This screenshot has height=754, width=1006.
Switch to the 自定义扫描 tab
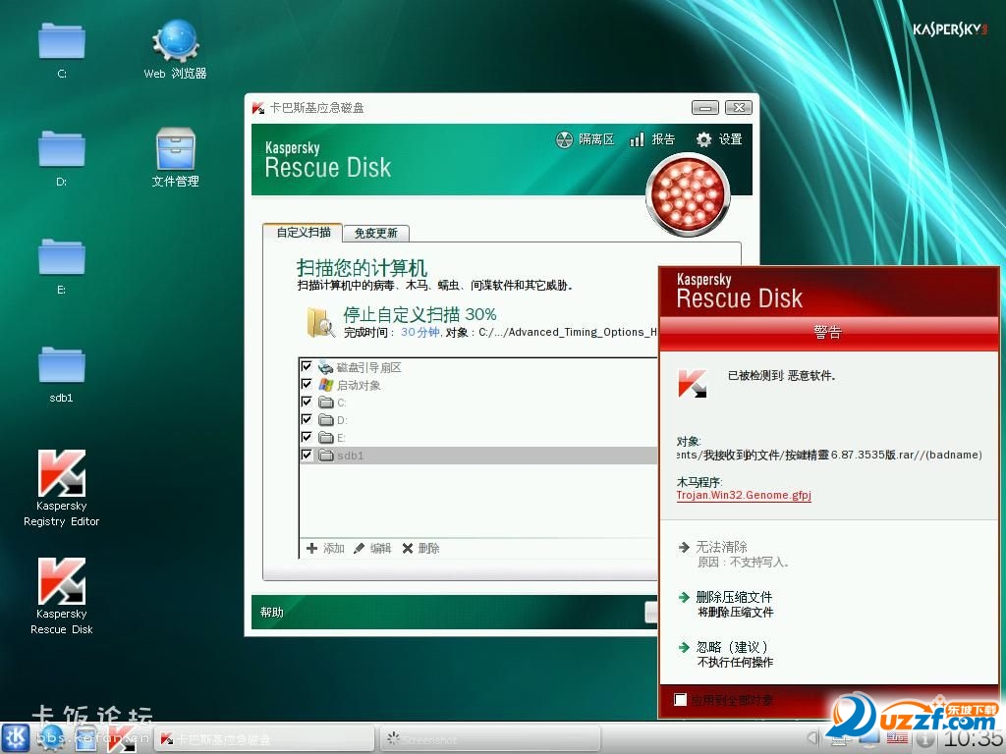coord(303,232)
